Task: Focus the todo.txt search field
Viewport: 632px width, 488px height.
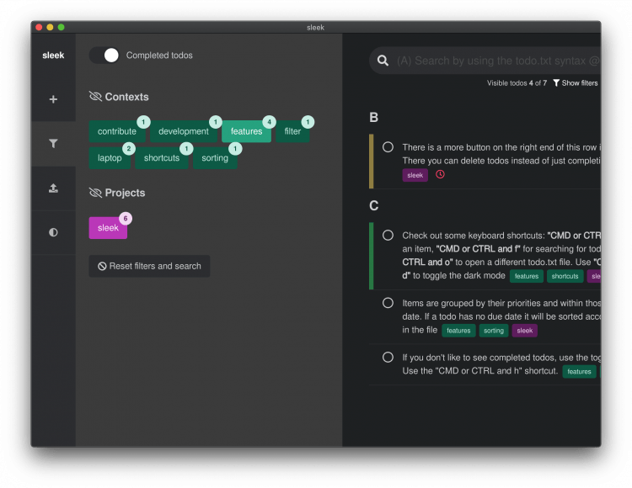Action: coord(497,61)
